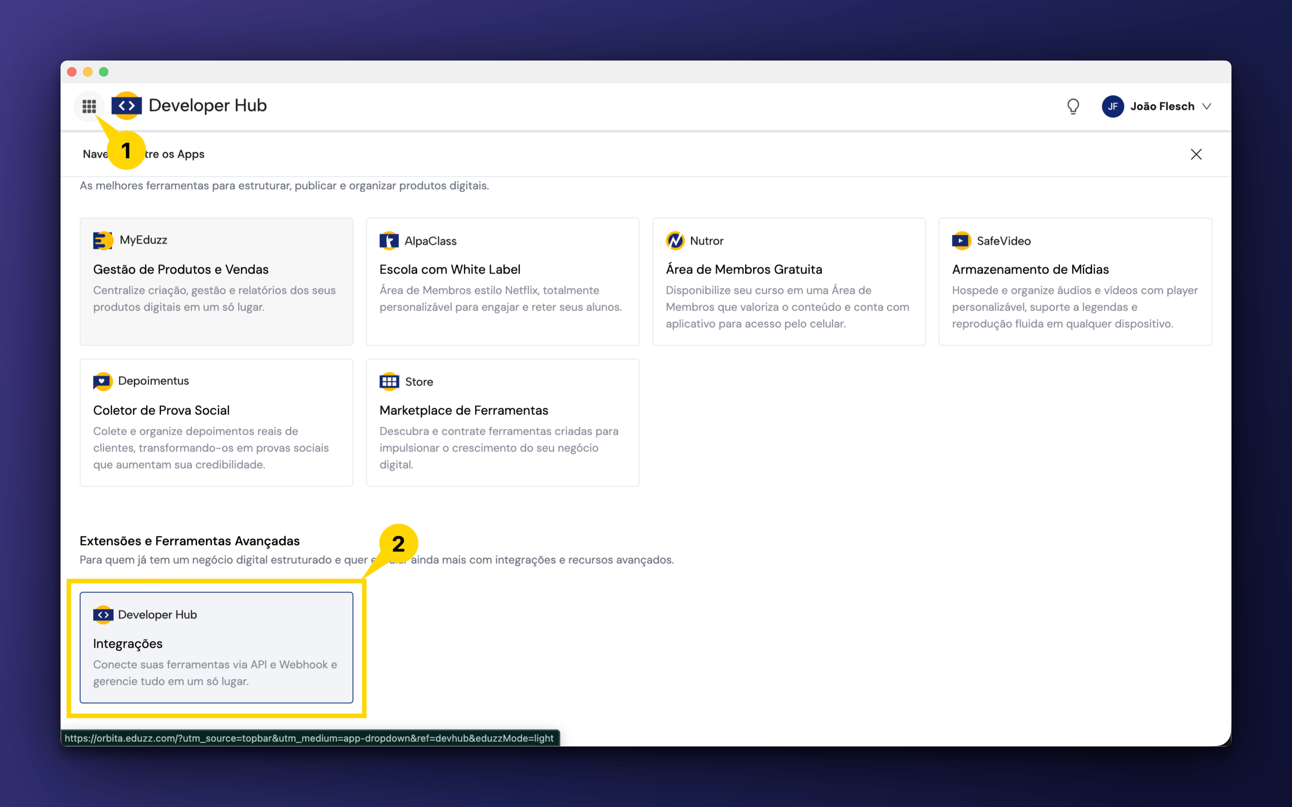This screenshot has width=1292, height=807.
Task: Open Escola com White Label card
Action: [502, 281]
